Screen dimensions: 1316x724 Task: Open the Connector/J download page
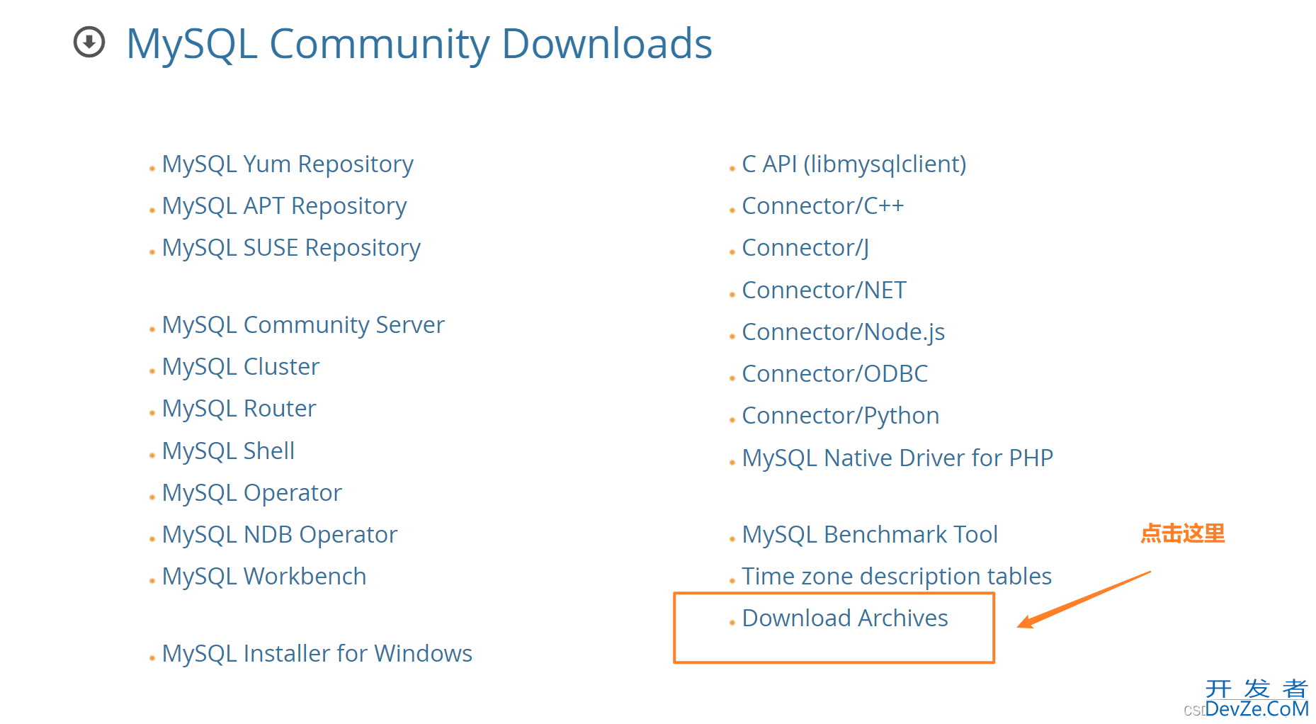805,248
